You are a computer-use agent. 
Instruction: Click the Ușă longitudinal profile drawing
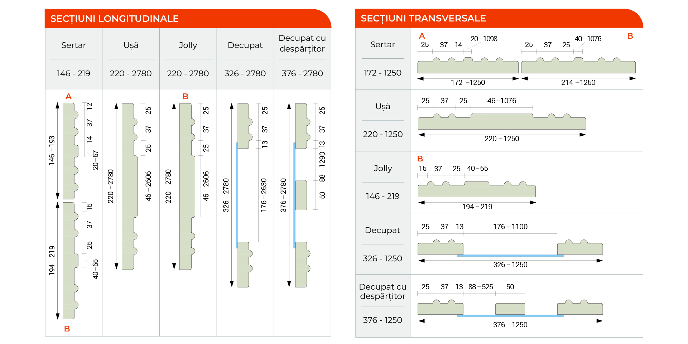tap(129, 186)
